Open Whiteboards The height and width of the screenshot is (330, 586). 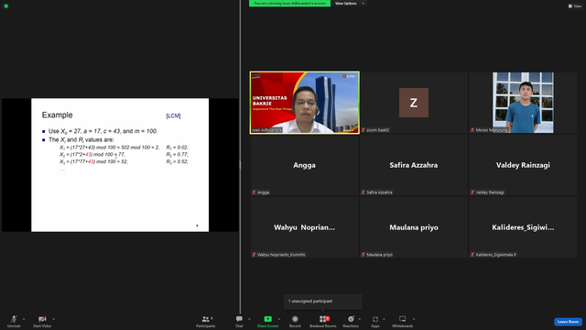click(x=403, y=321)
